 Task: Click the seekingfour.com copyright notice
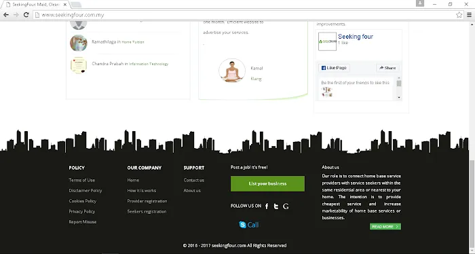point(235,246)
